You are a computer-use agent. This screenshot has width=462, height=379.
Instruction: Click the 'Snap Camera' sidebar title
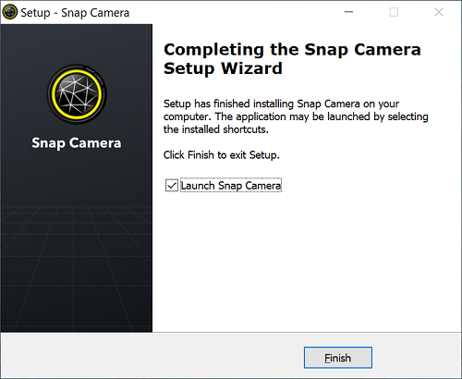[77, 143]
